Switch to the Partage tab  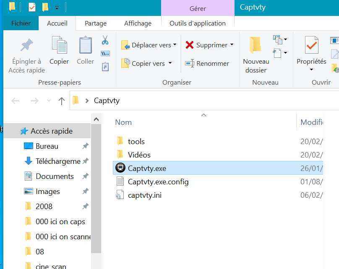coord(96,23)
